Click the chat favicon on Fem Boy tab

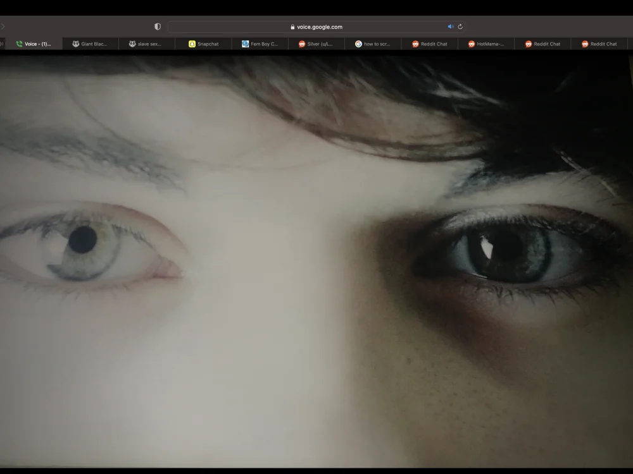tap(246, 44)
